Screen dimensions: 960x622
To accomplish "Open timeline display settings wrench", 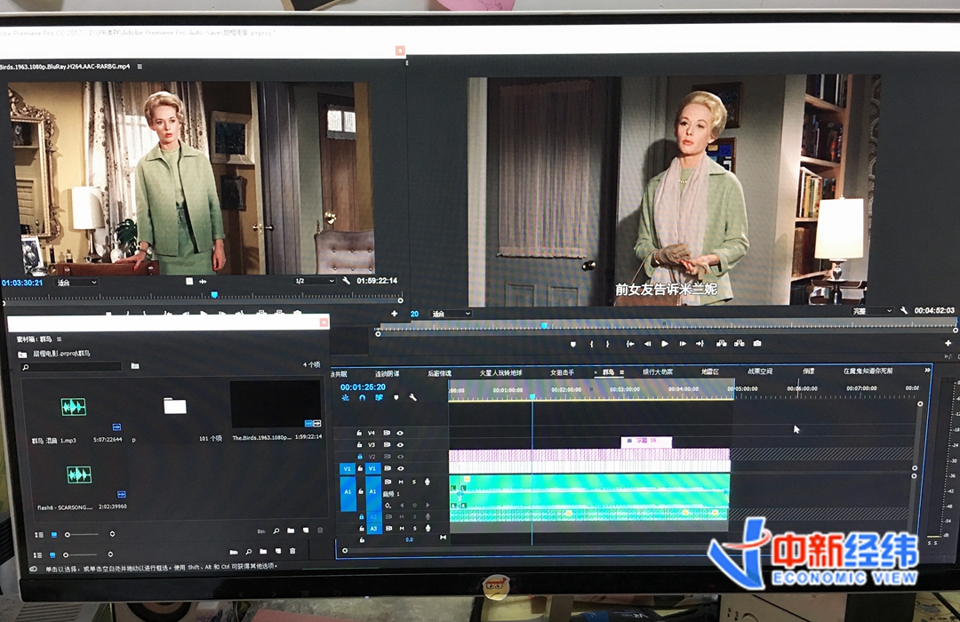I will [x=412, y=398].
